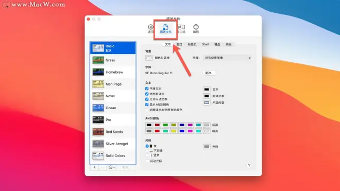Viewport: 340px width, 191px height.
Task: Pick the standard dark blue ANSI color well
Action: pyautogui.click(x=182, y=125)
